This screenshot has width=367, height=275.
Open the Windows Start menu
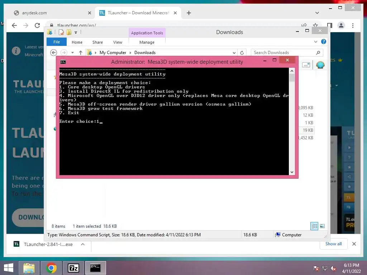[9, 268]
